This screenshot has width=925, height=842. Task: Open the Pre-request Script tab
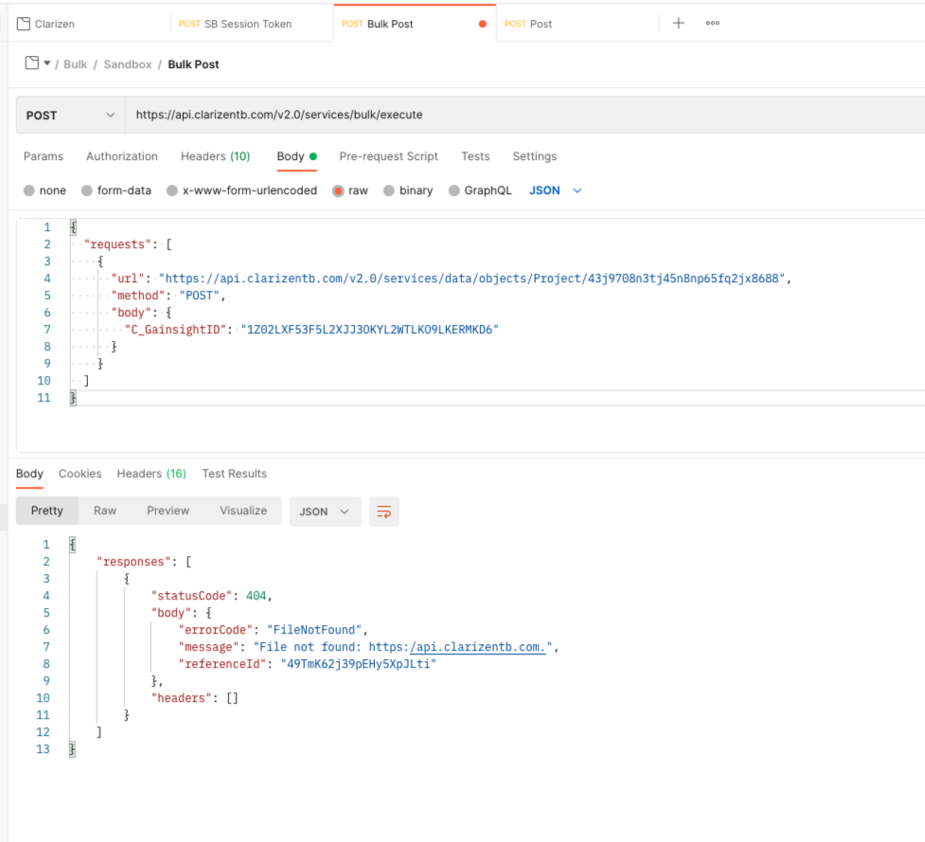click(x=389, y=156)
